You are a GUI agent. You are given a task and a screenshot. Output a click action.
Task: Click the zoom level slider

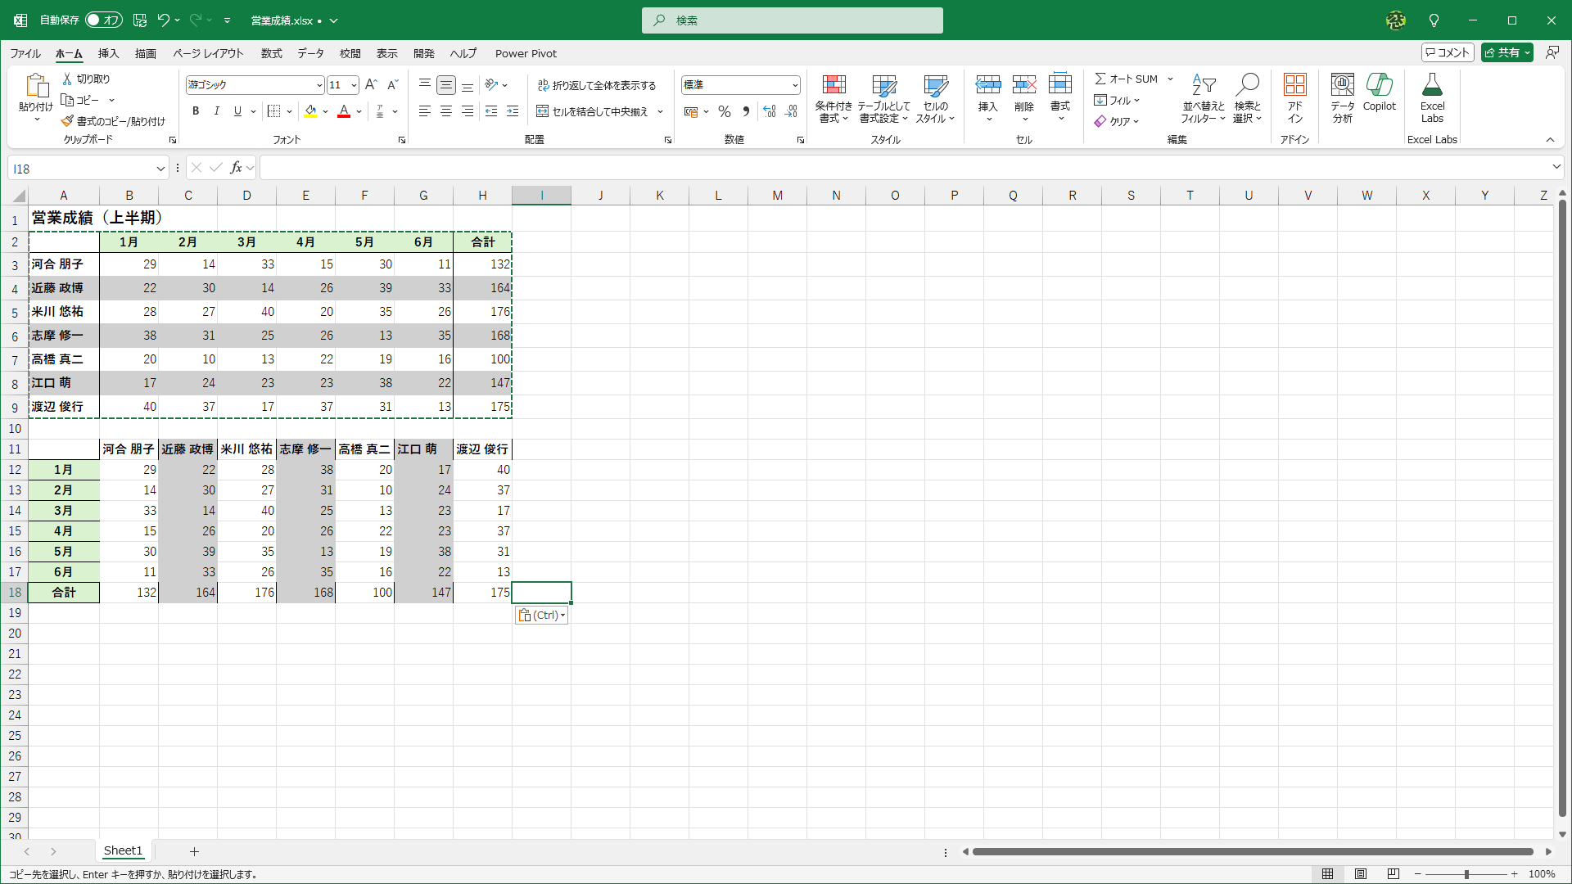(x=1466, y=874)
